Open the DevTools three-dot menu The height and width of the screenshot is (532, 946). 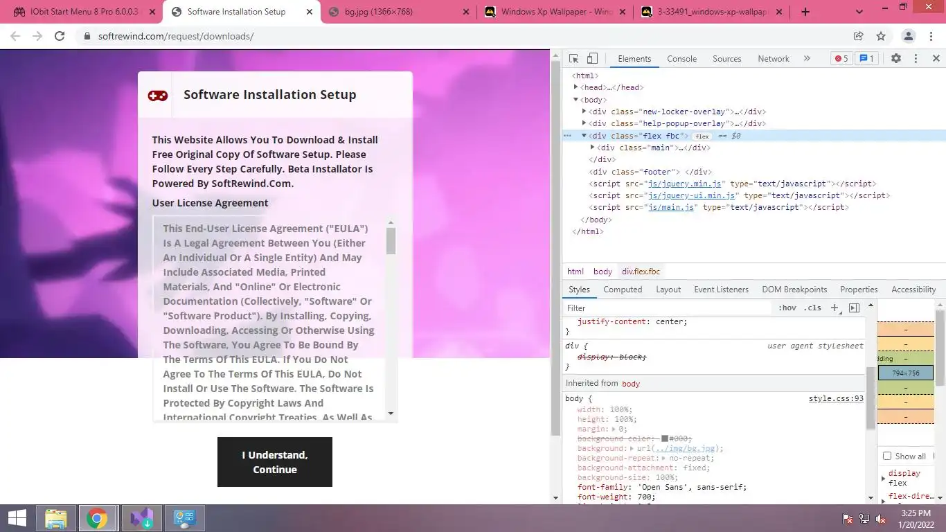point(916,59)
